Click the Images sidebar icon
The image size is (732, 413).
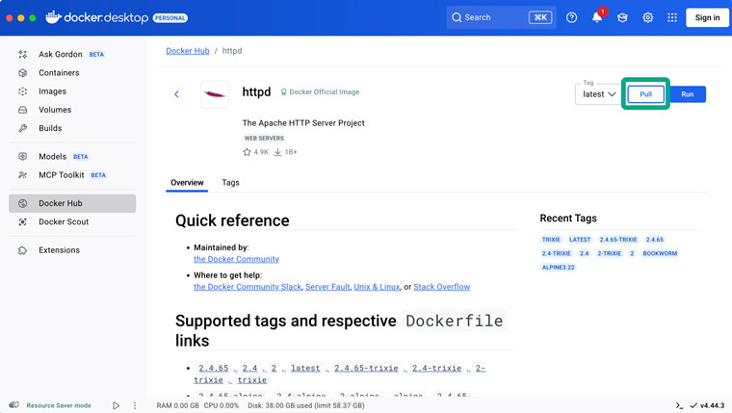coord(22,91)
